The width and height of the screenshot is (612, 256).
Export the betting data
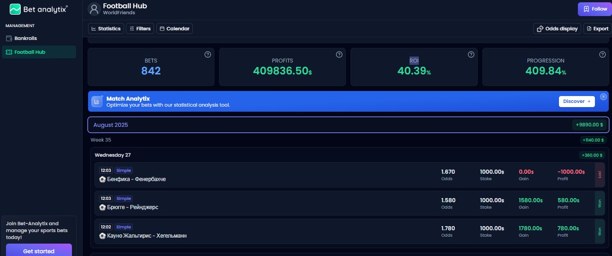coord(597,28)
